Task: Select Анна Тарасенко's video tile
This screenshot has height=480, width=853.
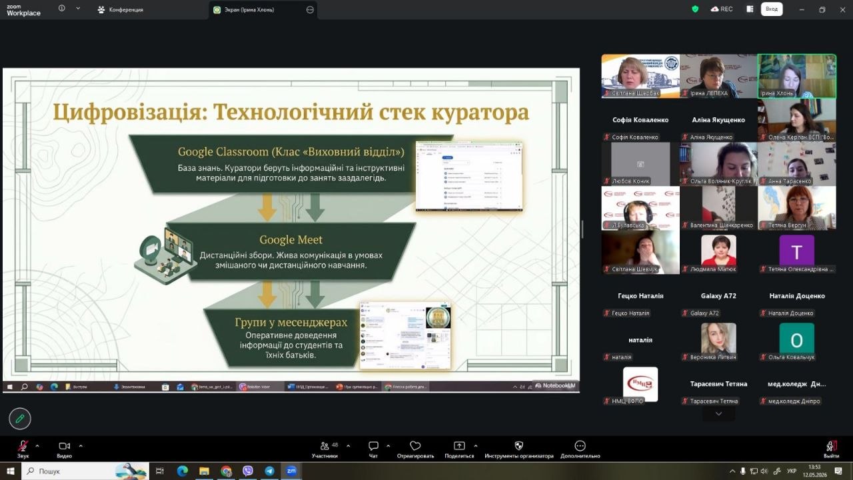Action: tap(797, 164)
